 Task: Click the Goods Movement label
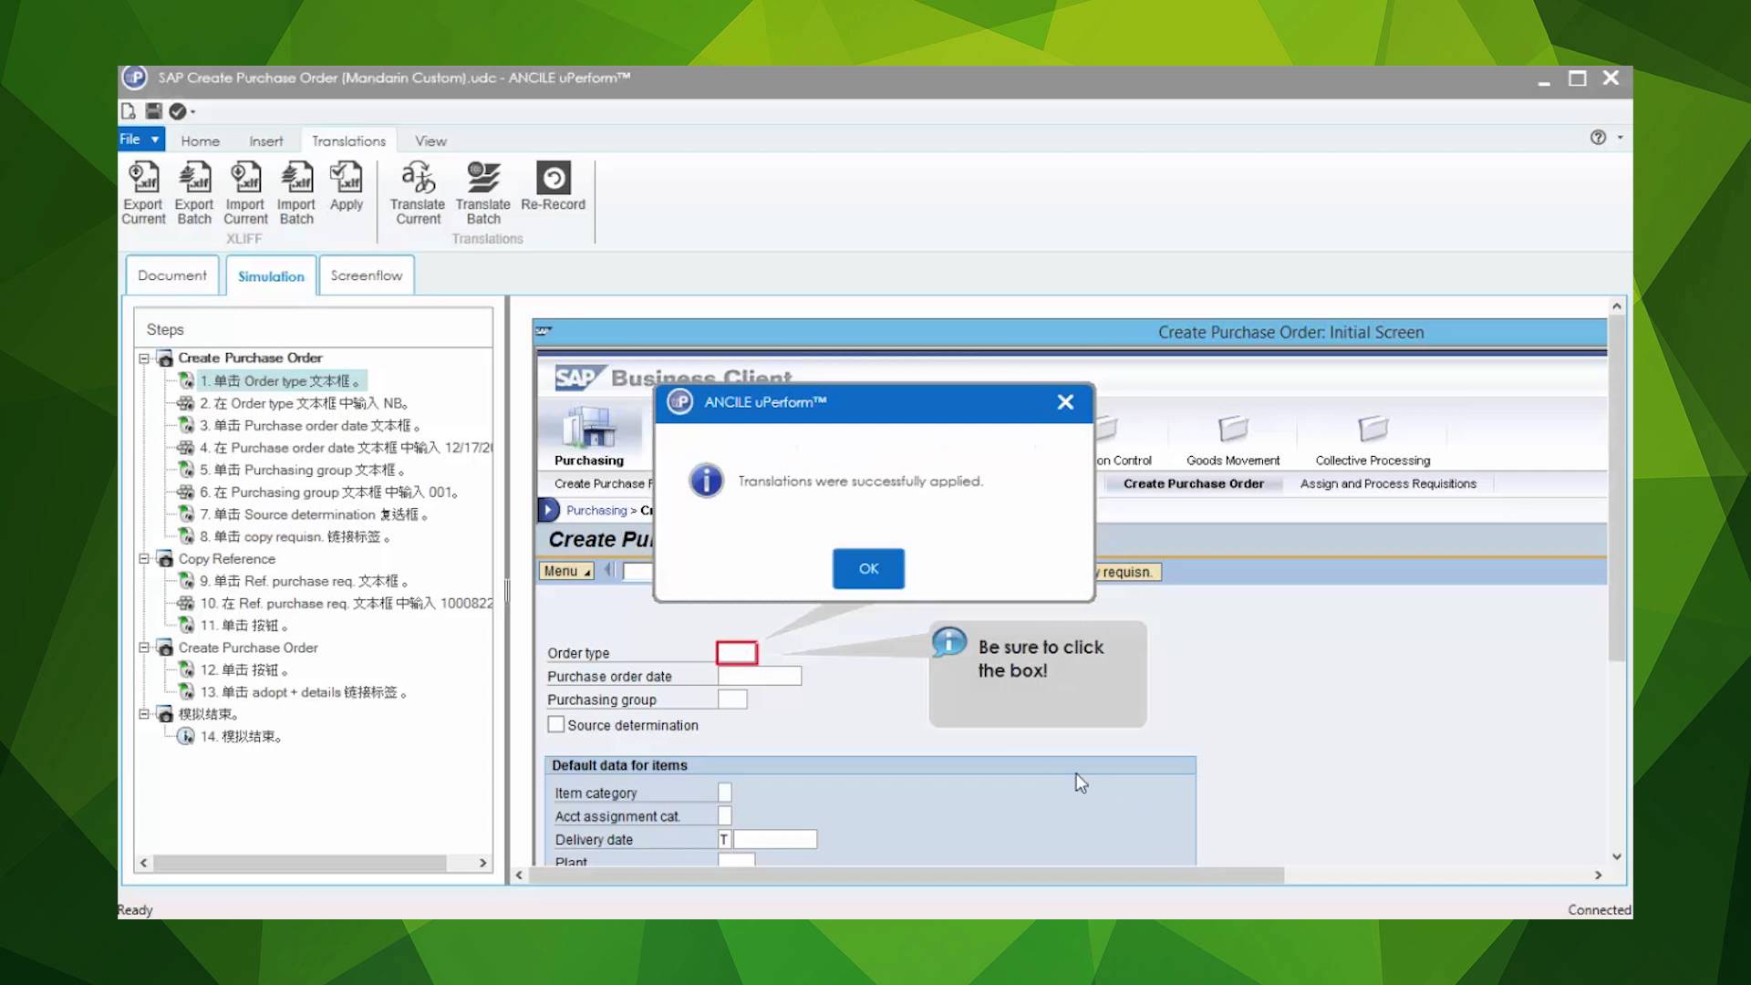click(x=1233, y=461)
